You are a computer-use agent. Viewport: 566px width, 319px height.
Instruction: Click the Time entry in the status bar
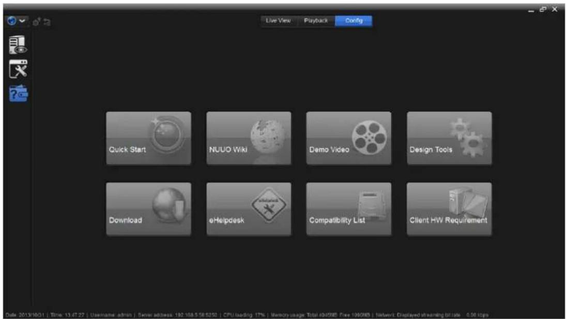67,315
